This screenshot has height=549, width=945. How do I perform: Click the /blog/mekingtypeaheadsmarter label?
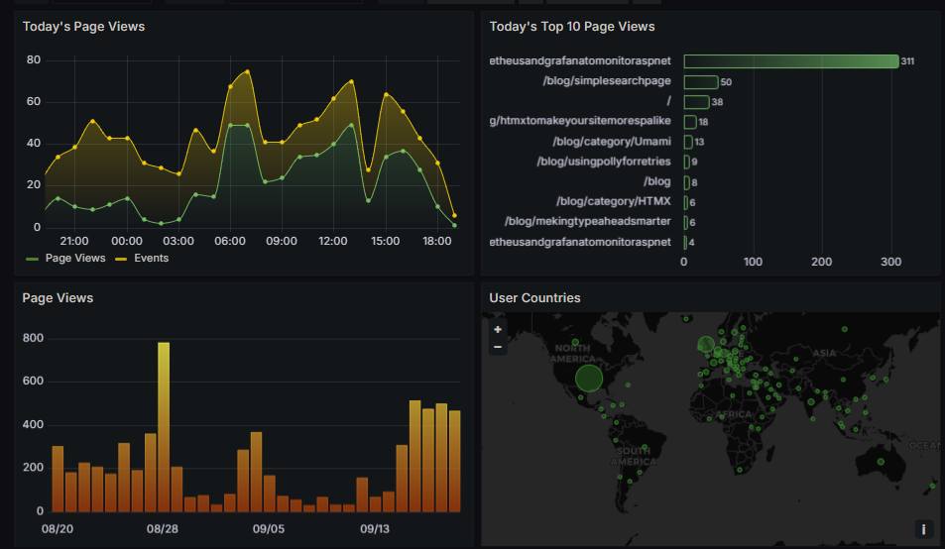click(588, 222)
